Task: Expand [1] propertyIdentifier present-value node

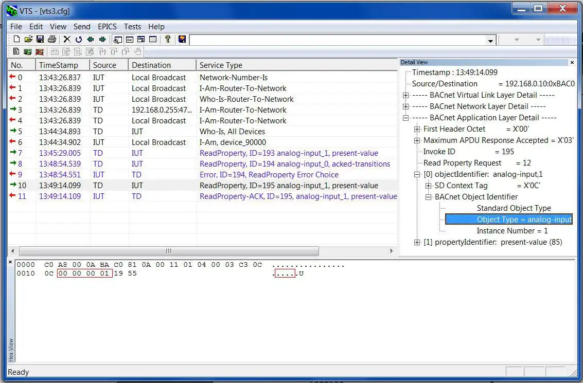Action: (x=417, y=242)
